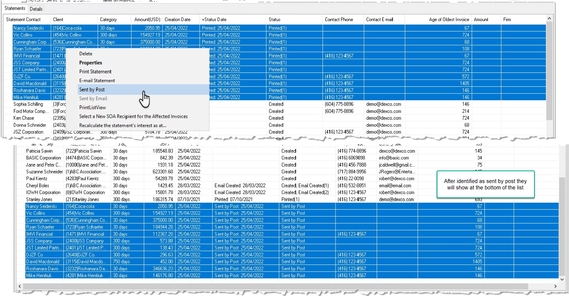Select the Statements tab
Screen dimensions: 569x296
[15, 8]
